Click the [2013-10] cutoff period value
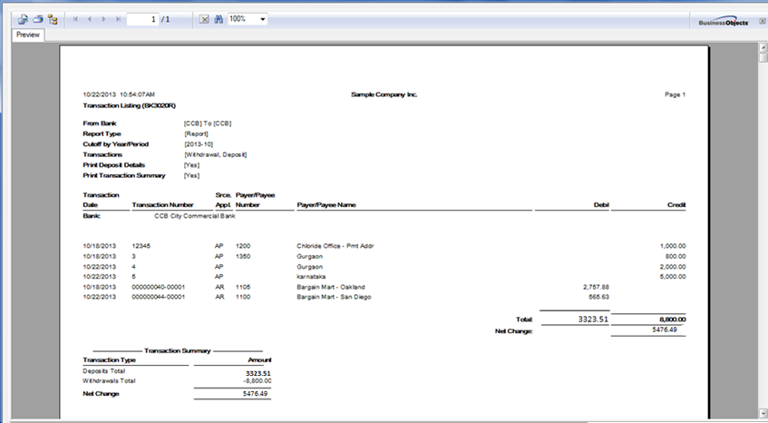The image size is (768, 423). click(x=199, y=144)
